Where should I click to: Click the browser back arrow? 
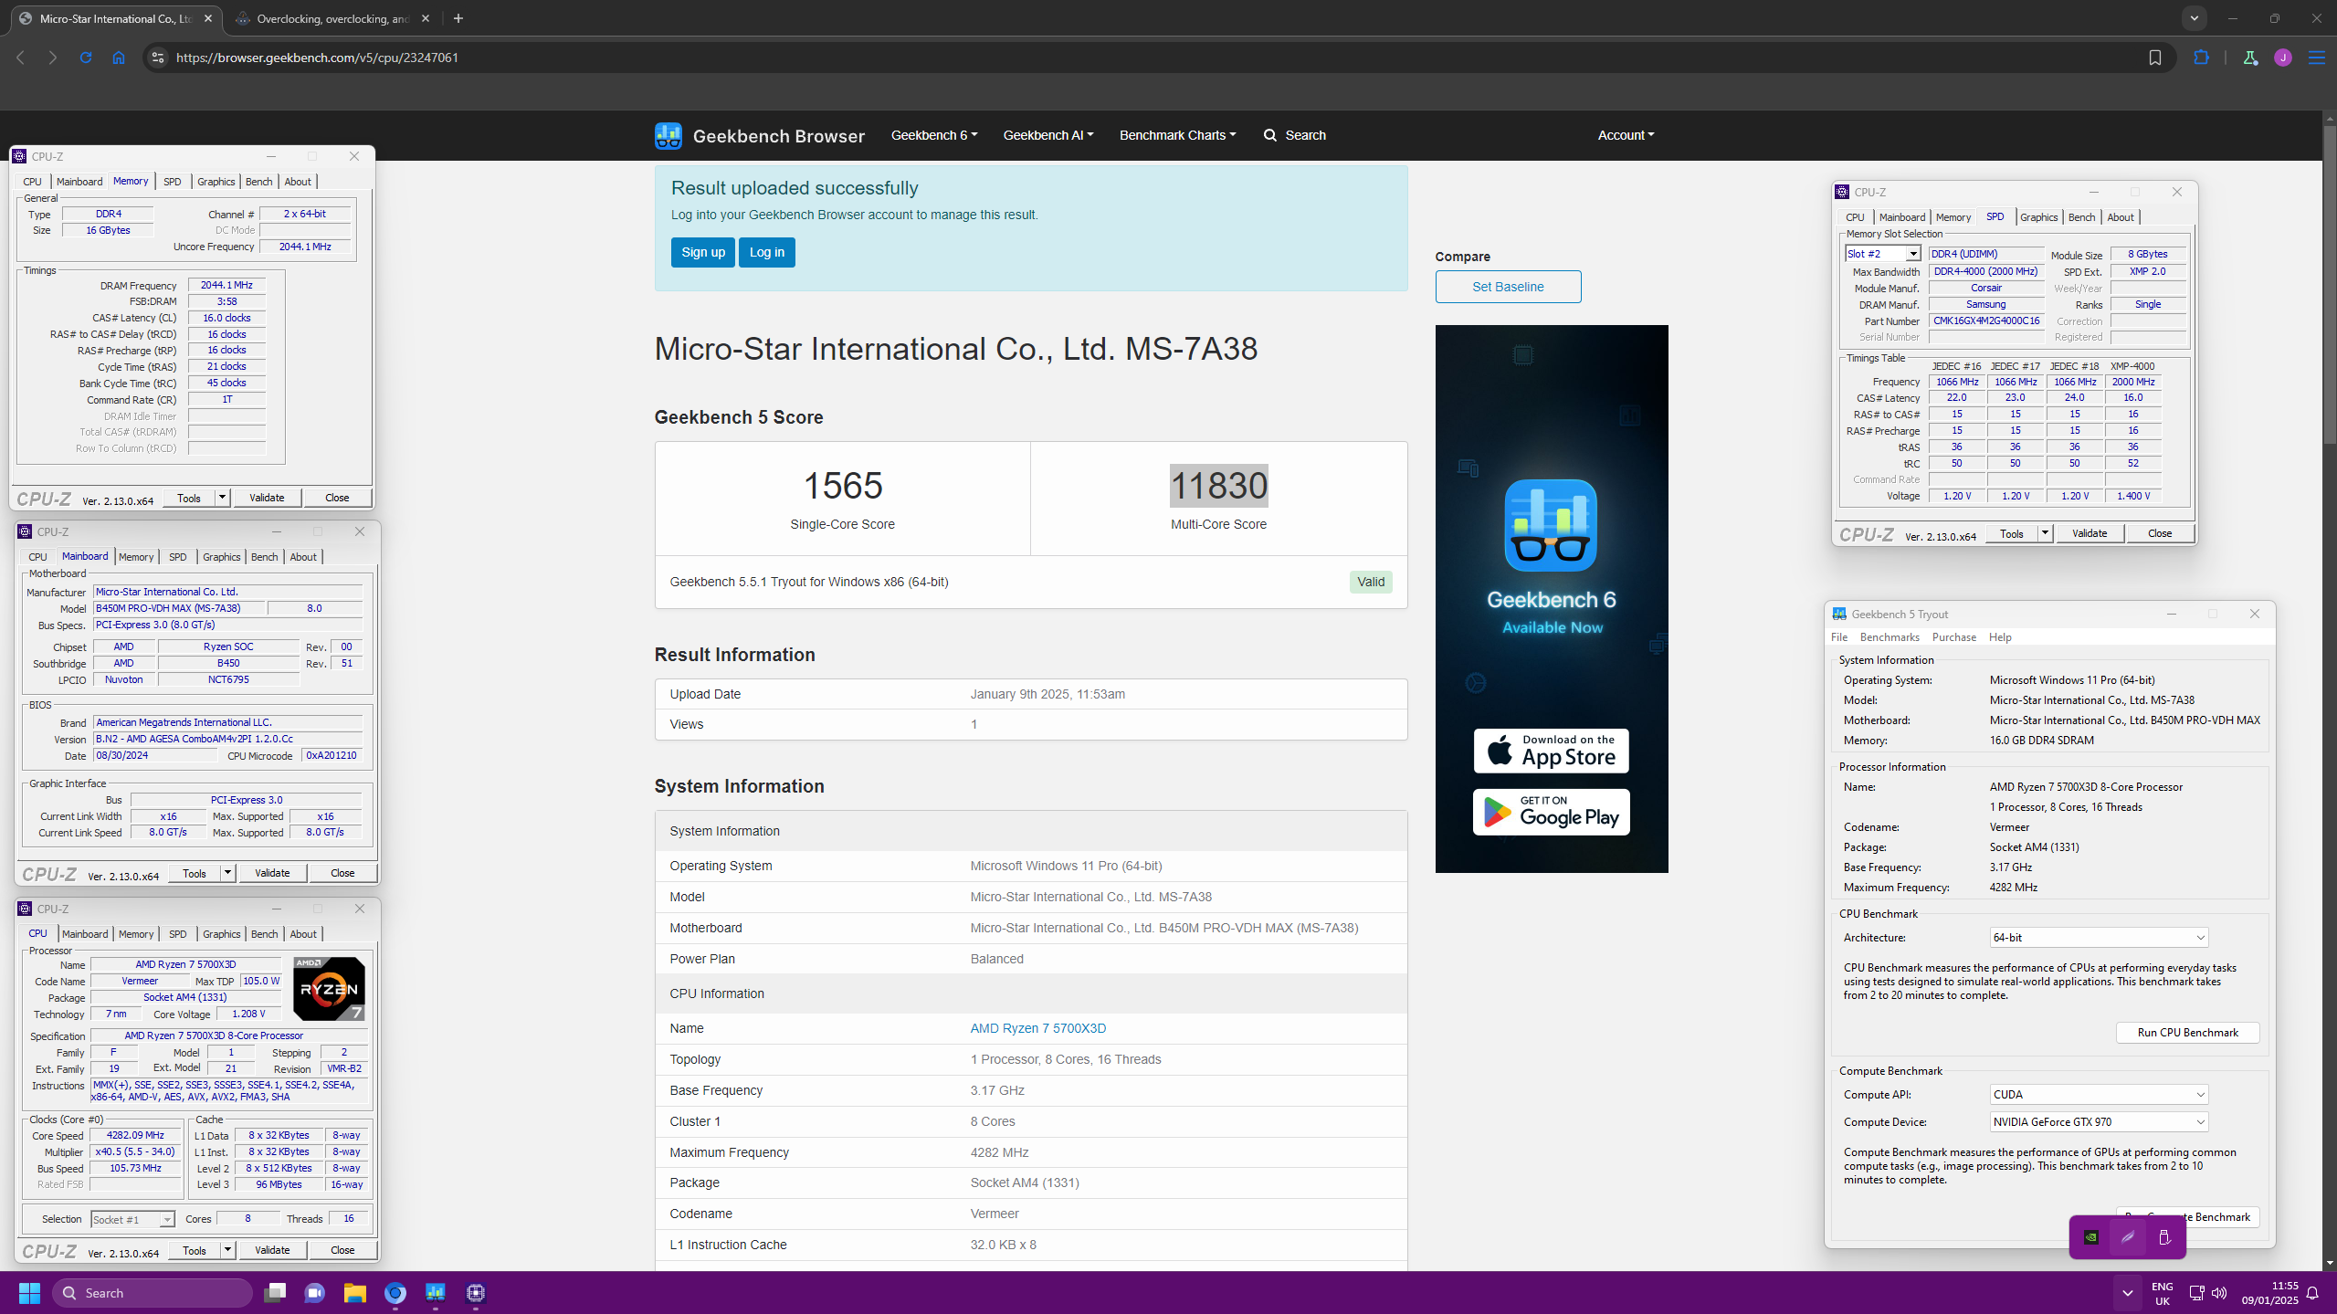20,58
